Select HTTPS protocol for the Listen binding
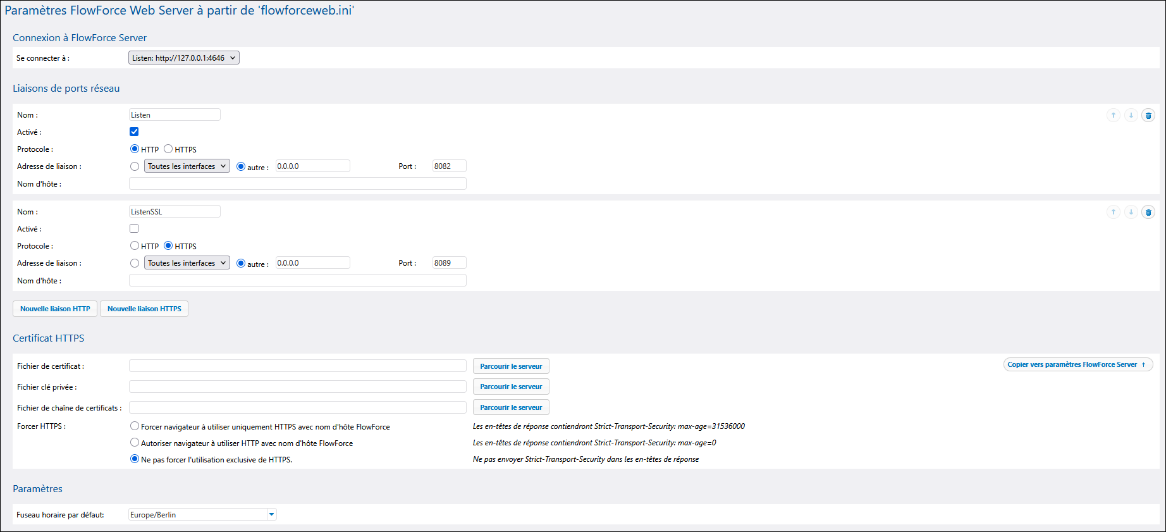 [x=168, y=149]
